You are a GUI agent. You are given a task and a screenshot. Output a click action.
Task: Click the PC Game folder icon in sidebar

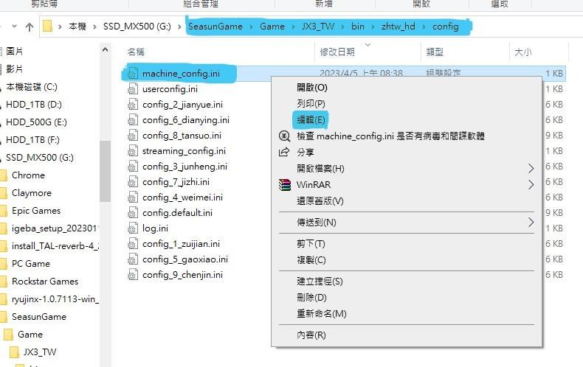[x=4, y=264]
